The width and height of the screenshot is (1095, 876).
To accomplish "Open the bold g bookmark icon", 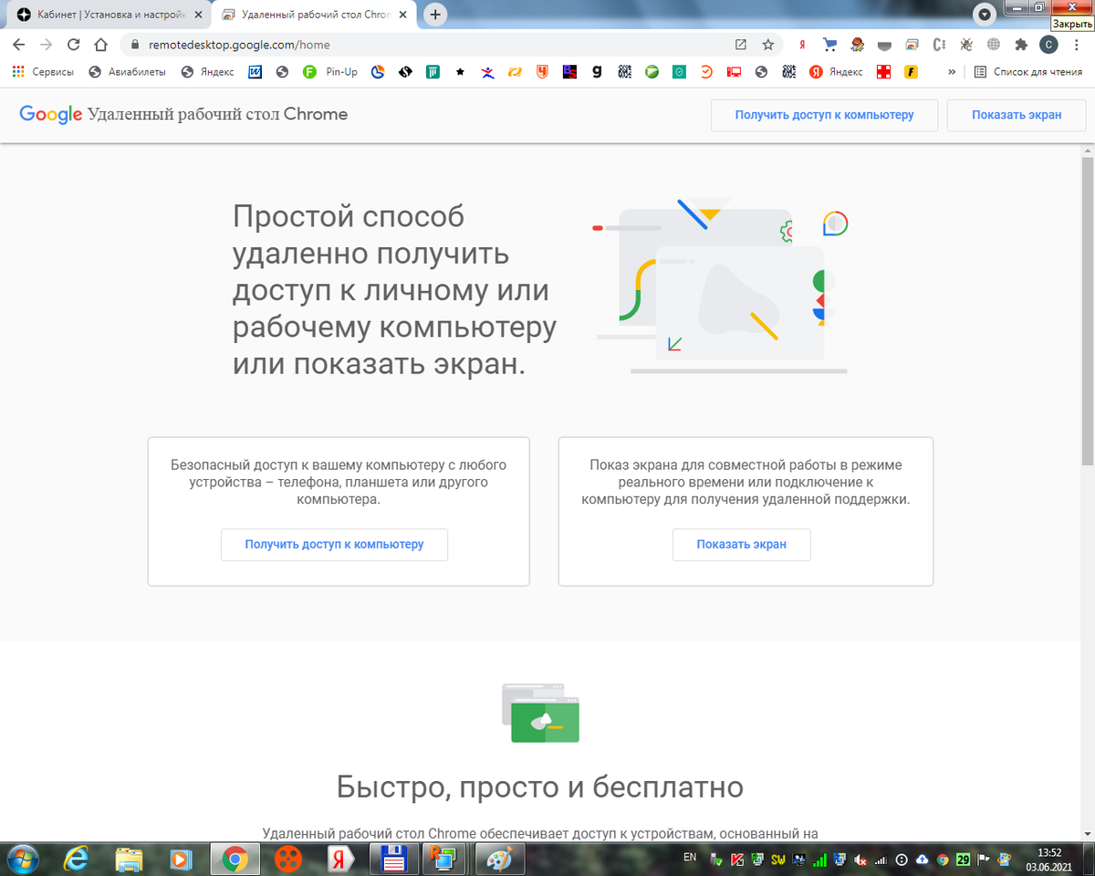I will pos(596,72).
